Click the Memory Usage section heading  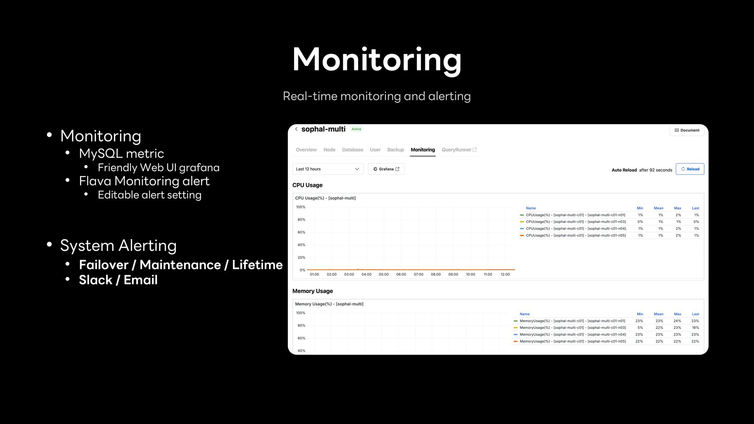tap(312, 291)
